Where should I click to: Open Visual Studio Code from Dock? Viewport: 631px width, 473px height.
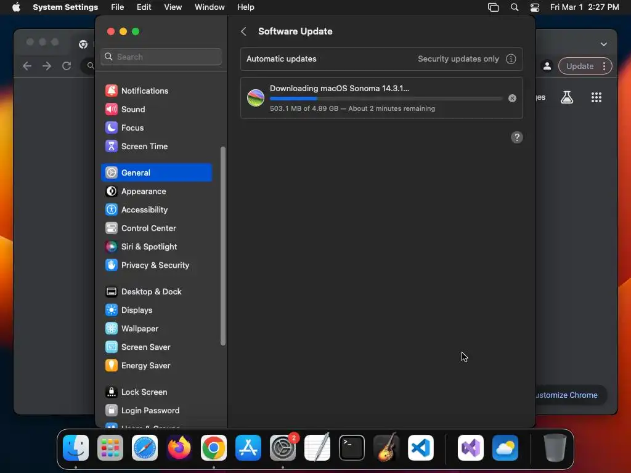(420, 448)
